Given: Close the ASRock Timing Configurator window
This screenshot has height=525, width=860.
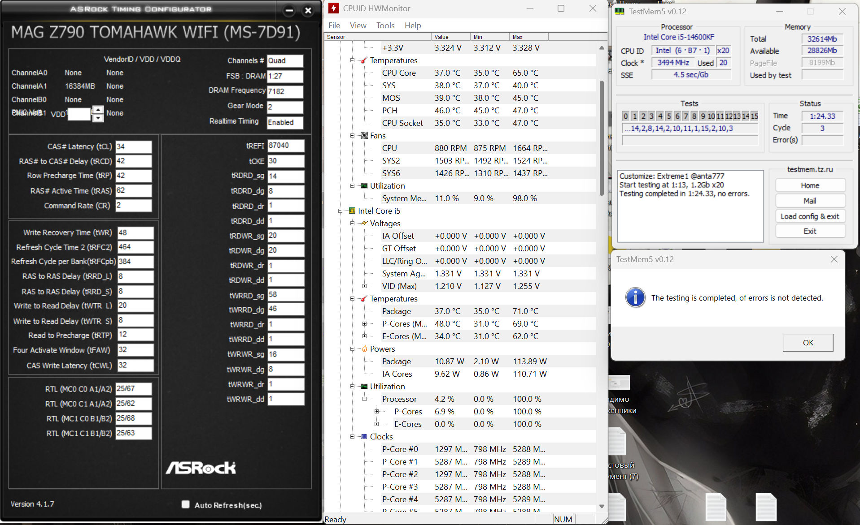Looking at the screenshot, I should coord(308,10).
